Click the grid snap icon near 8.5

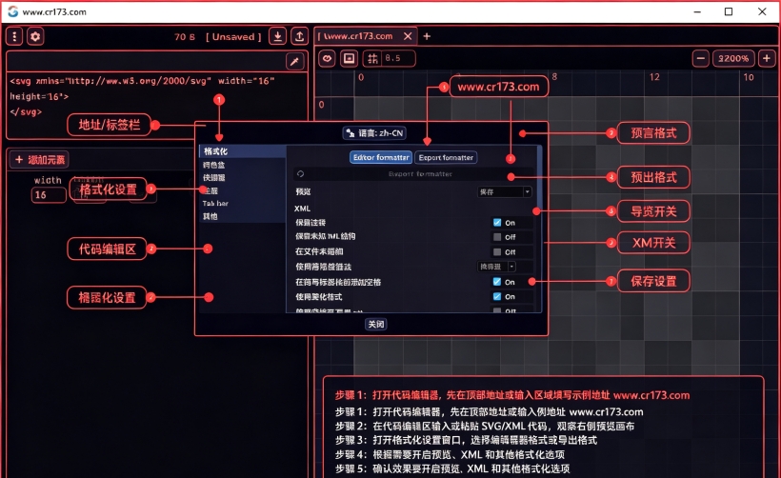pyautogui.click(x=372, y=59)
